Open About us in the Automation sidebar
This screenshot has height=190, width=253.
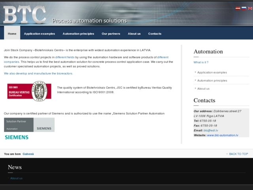pos(203,89)
